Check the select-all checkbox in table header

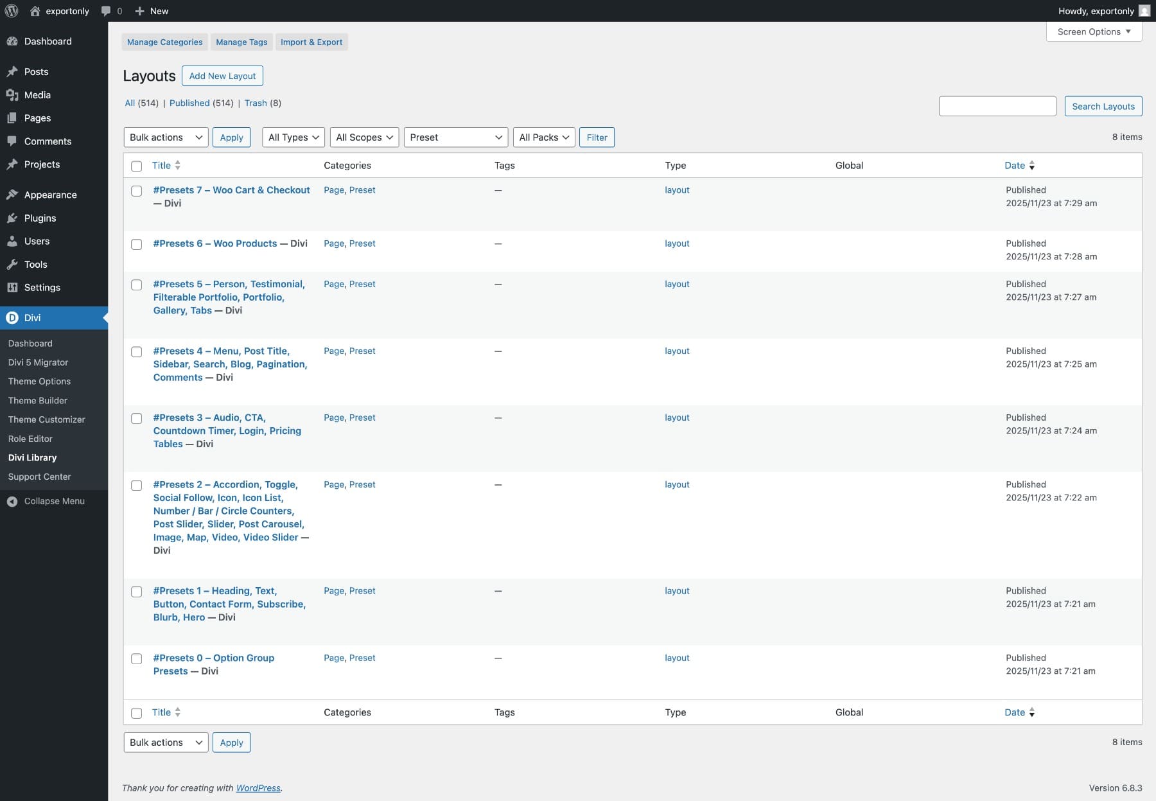(x=137, y=166)
